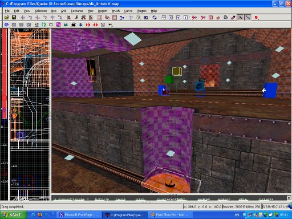Click the Select partial tall icon

(83, 18)
